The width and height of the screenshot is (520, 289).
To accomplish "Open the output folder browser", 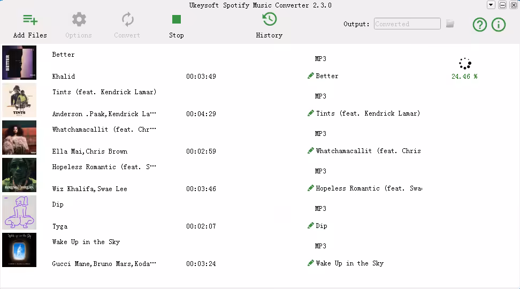I will click(x=450, y=24).
